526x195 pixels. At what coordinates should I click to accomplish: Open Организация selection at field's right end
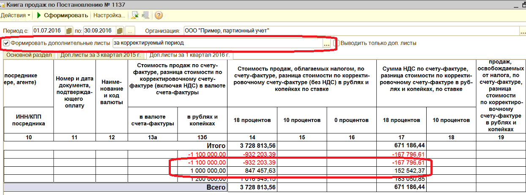[x=523, y=31]
